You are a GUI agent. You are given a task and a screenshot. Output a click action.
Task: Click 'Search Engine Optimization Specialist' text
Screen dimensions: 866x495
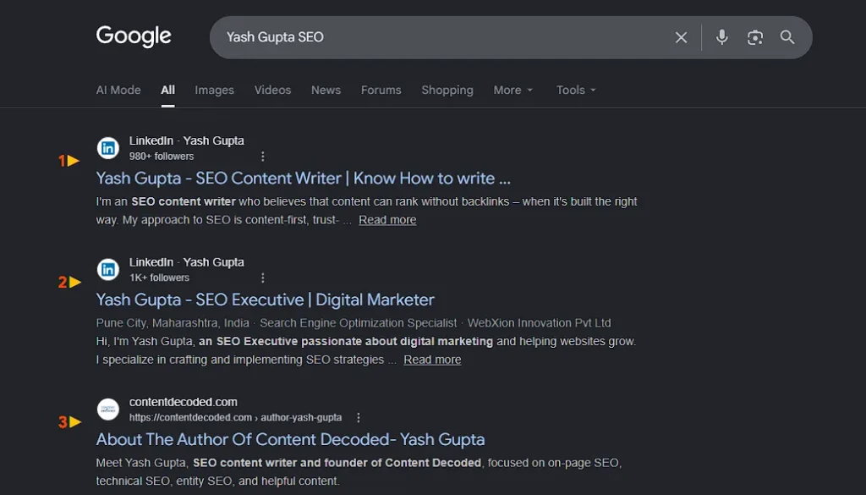tap(359, 322)
